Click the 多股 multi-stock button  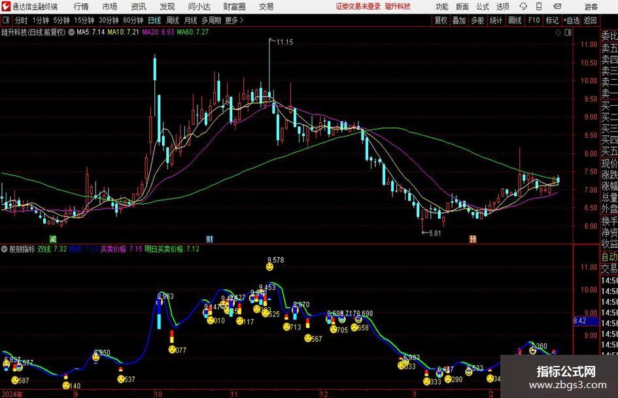477,20
